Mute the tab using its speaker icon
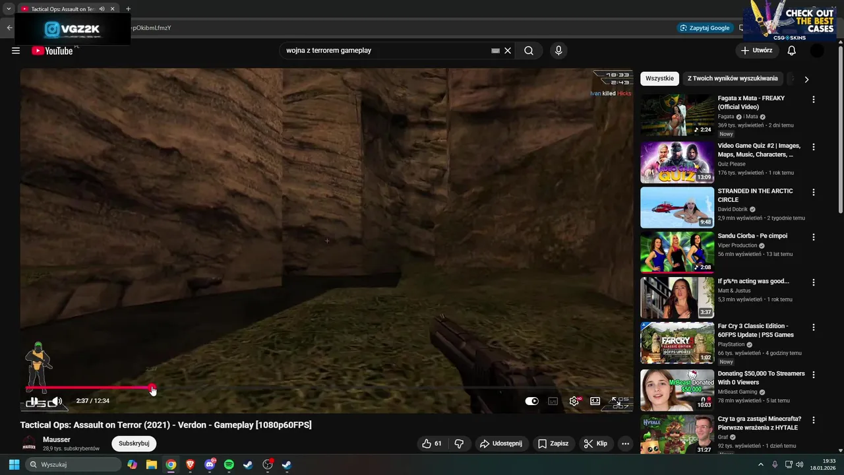 click(102, 9)
